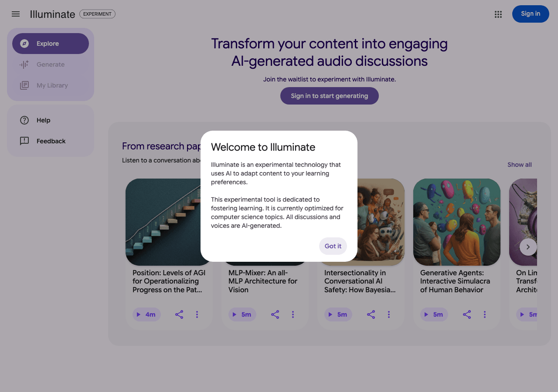This screenshot has height=392, width=558.
Task: Click the Explore compass icon
Action: 24,44
